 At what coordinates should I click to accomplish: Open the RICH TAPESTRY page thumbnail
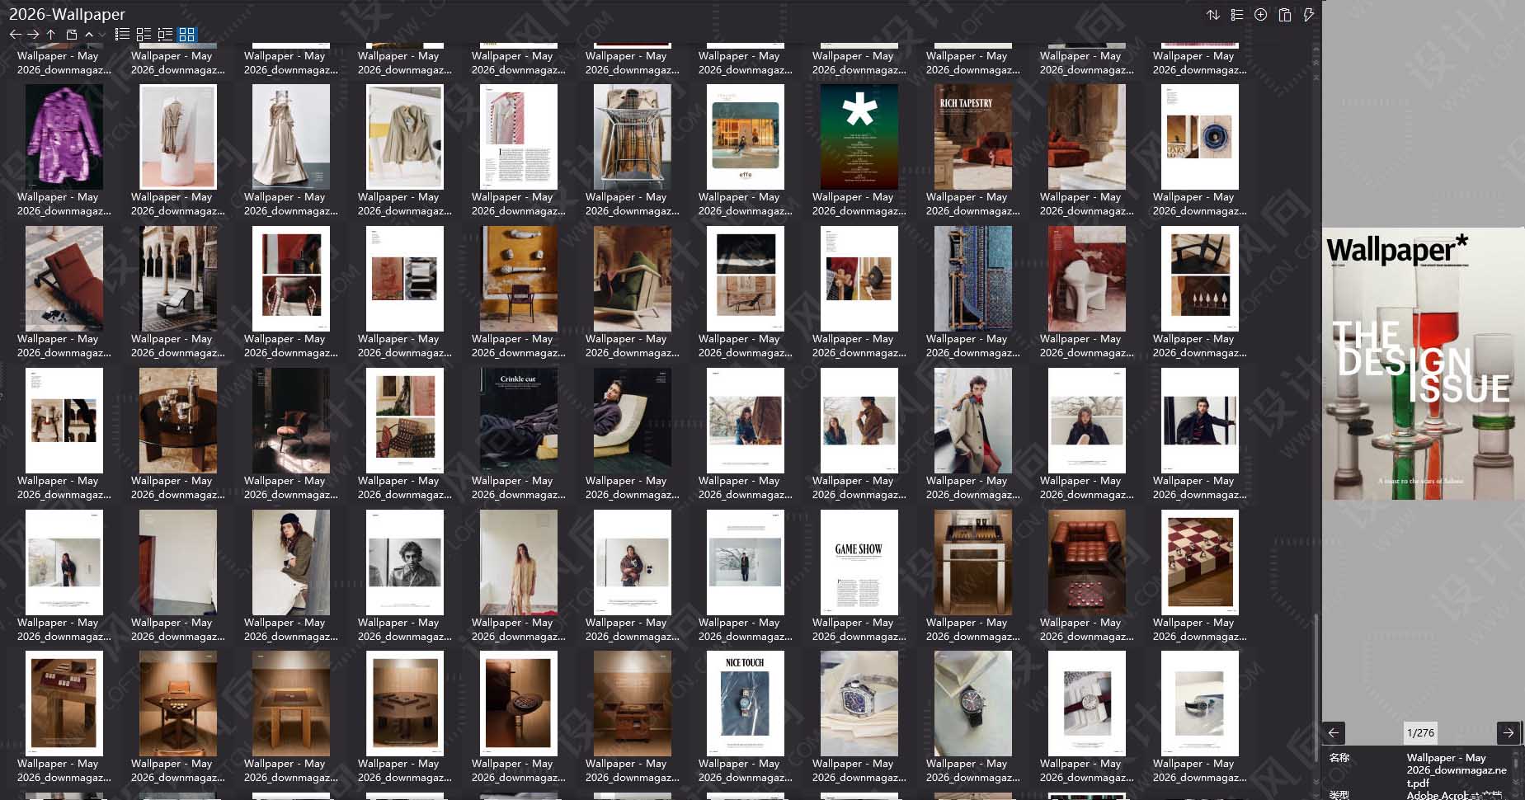[x=973, y=137]
